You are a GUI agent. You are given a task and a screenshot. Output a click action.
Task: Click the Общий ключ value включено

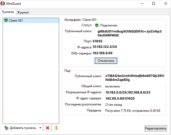pos(113,86)
